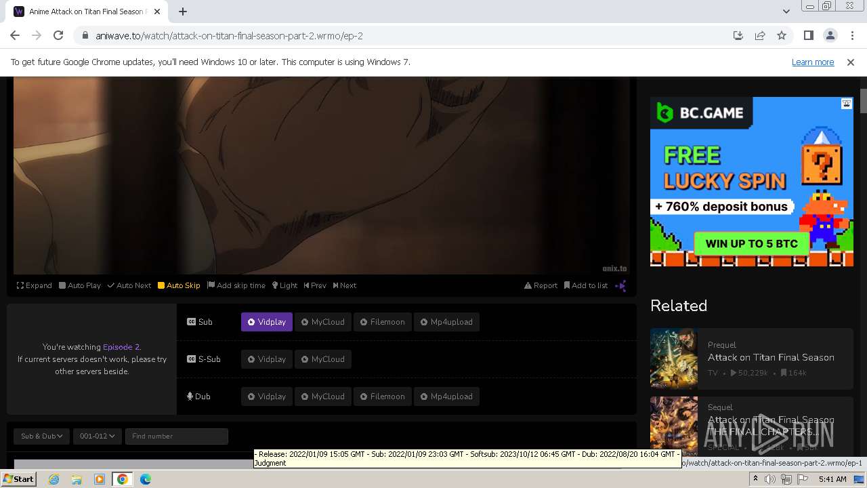Click the Prequel thumbnail image
The height and width of the screenshot is (488, 867).
click(674, 358)
